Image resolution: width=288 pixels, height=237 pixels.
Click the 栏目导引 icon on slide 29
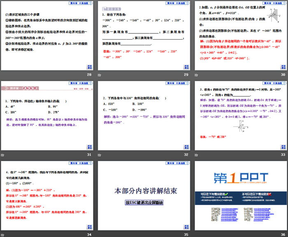[186, 67]
